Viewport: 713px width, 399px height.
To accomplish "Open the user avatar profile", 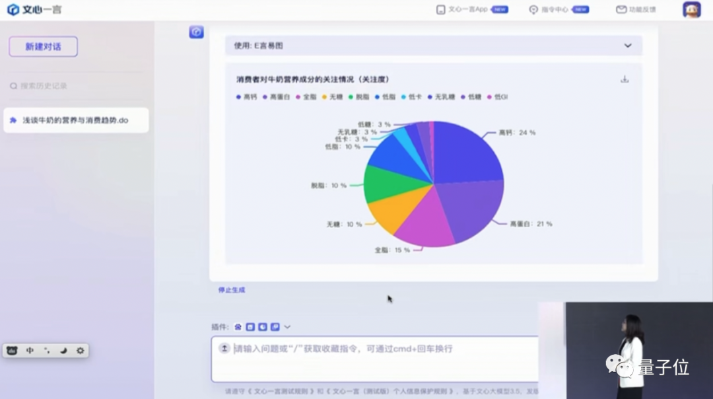I will (x=692, y=9).
